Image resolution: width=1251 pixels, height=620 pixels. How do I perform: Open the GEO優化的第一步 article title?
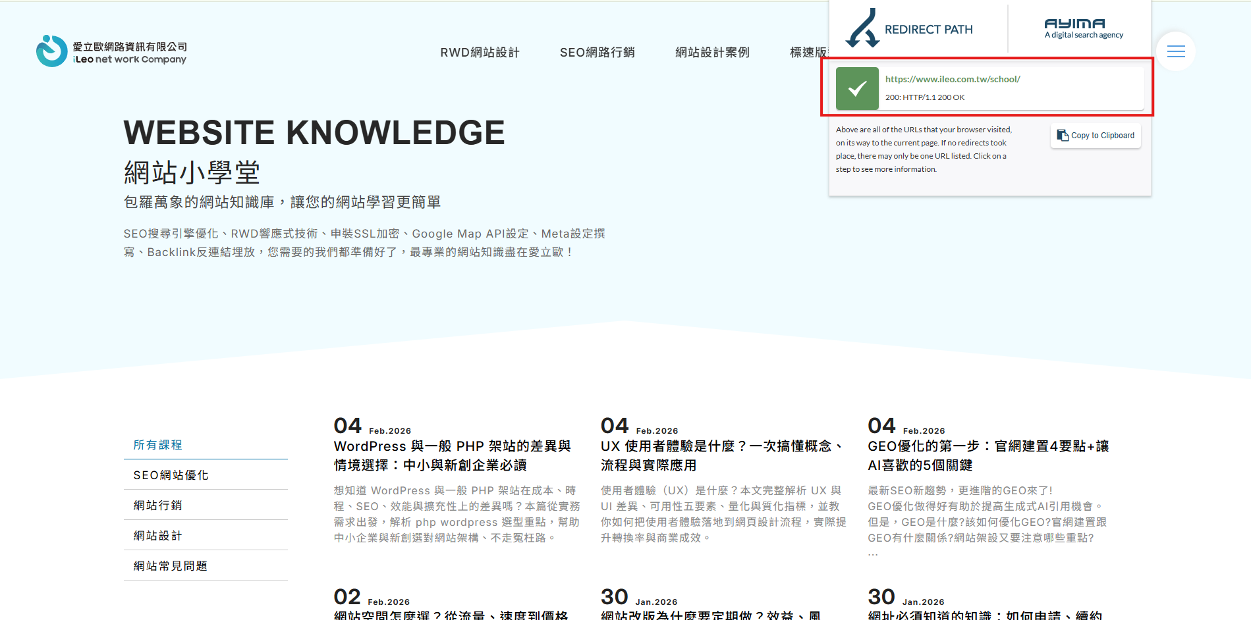[987, 455]
